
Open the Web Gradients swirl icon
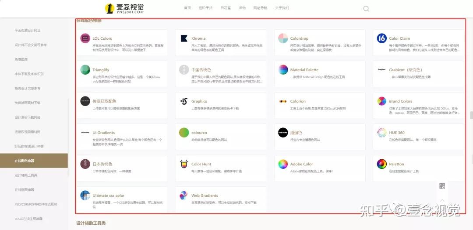(184, 196)
